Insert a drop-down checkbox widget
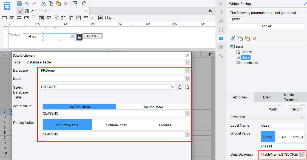The image size is (307, 160). [x=34, y=18]
